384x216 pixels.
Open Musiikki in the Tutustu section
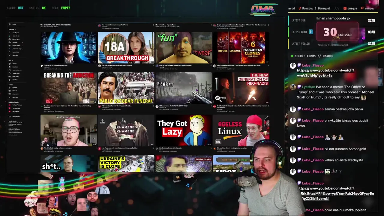[14, 88]
